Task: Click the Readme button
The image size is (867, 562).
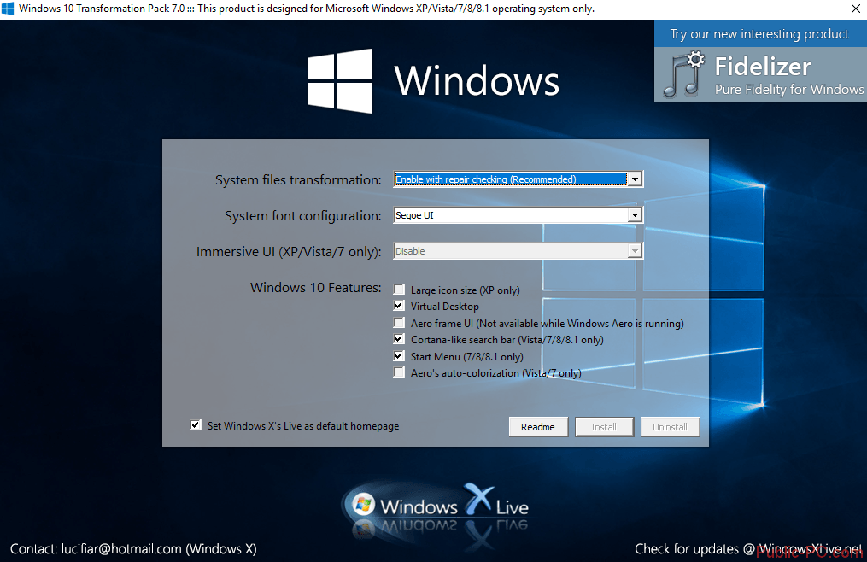Action: coord(538,427)
